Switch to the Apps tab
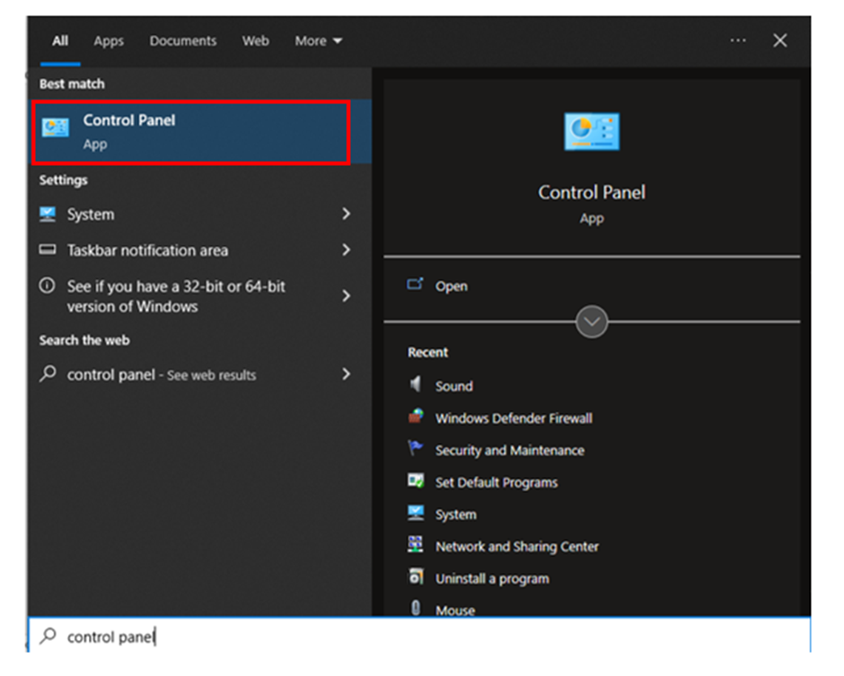This screenshot has height=676, width=844. pos(109,41)
